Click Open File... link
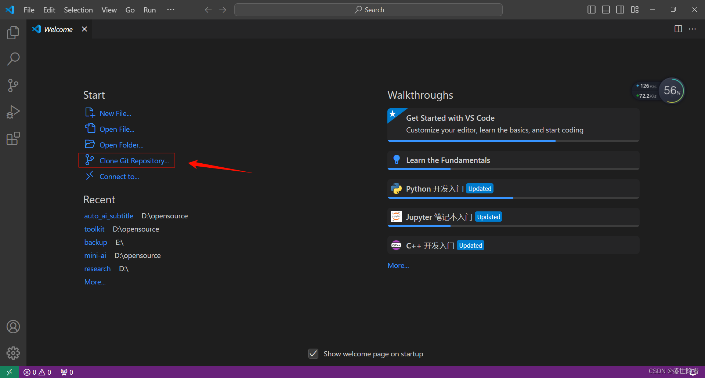The height and width of the screenshot is (378, 705). click(x=117, y=129)
